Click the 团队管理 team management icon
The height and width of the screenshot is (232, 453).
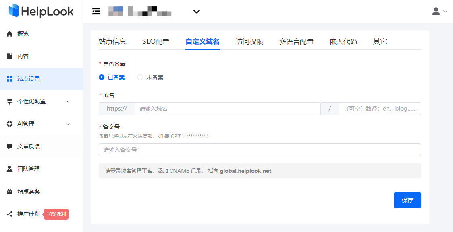(10, 168)
